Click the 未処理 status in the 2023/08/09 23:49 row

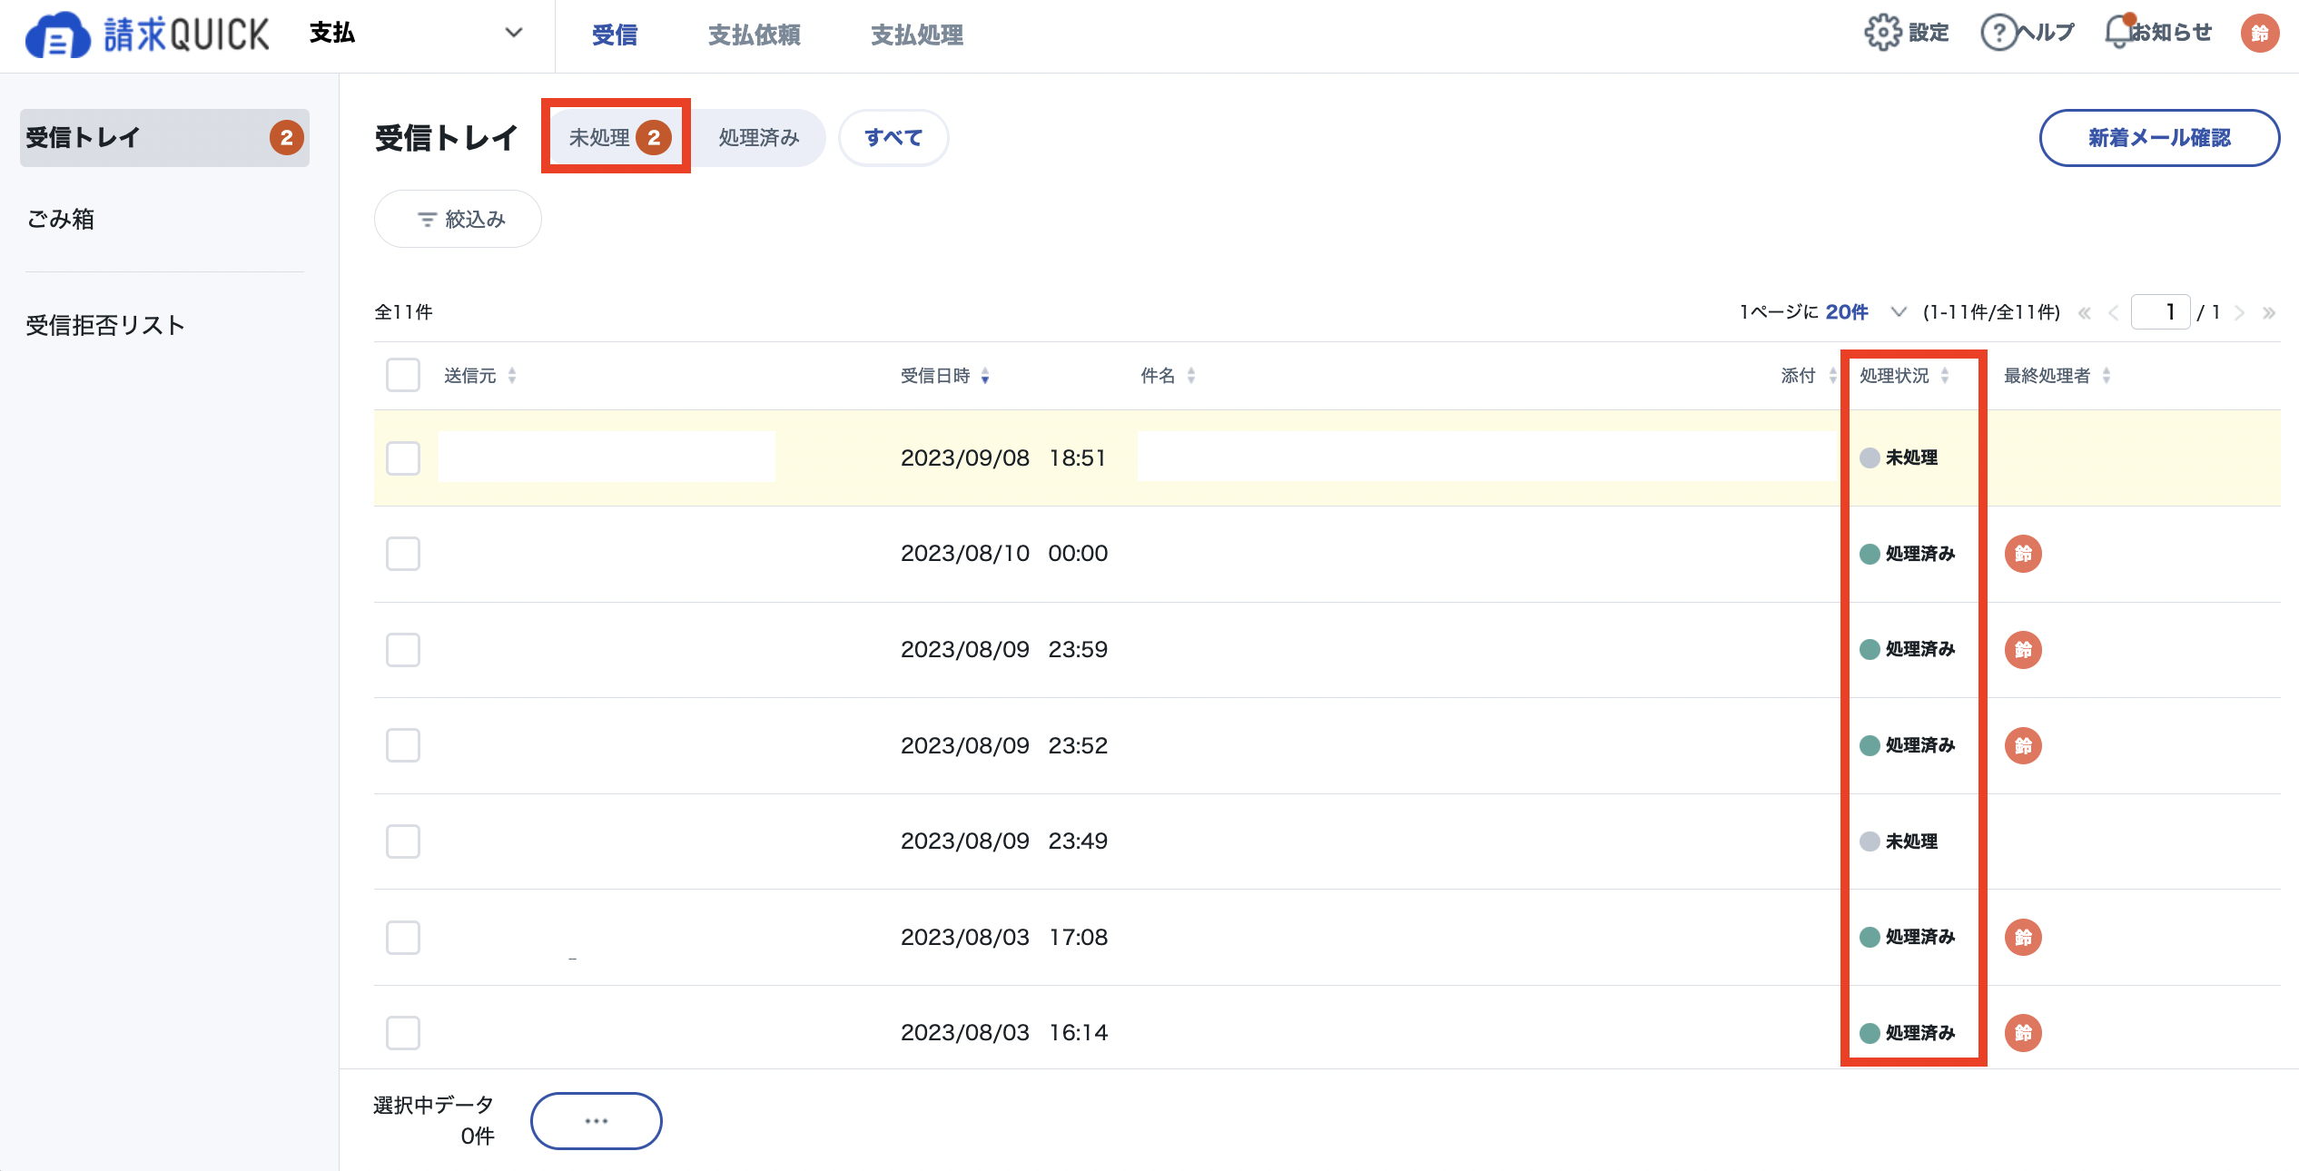coord(1899,841)
